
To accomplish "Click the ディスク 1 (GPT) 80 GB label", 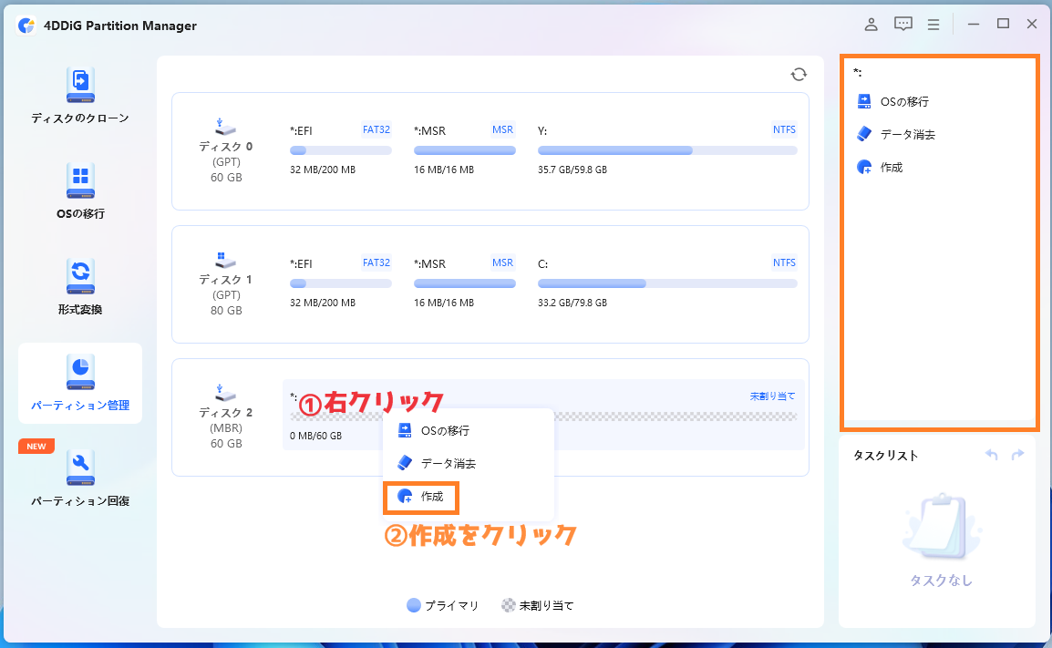I will click(226, 294).
